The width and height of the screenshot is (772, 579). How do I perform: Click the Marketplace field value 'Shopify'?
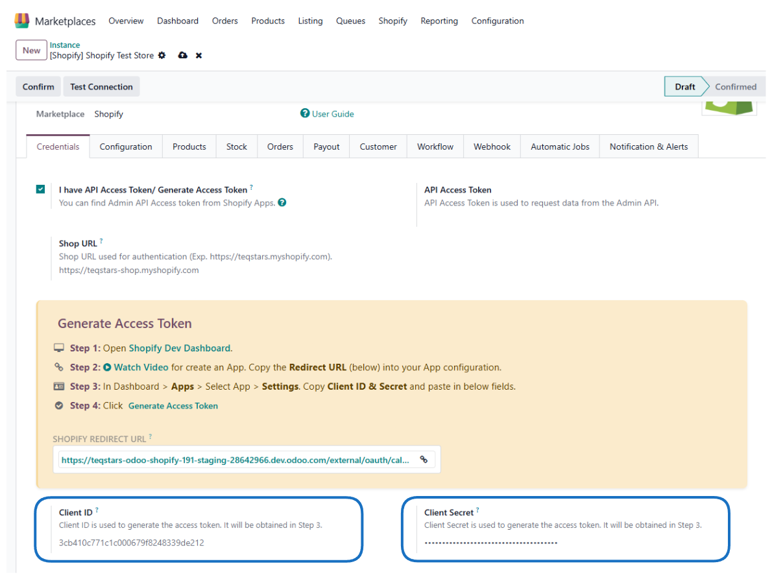point(109,113)
